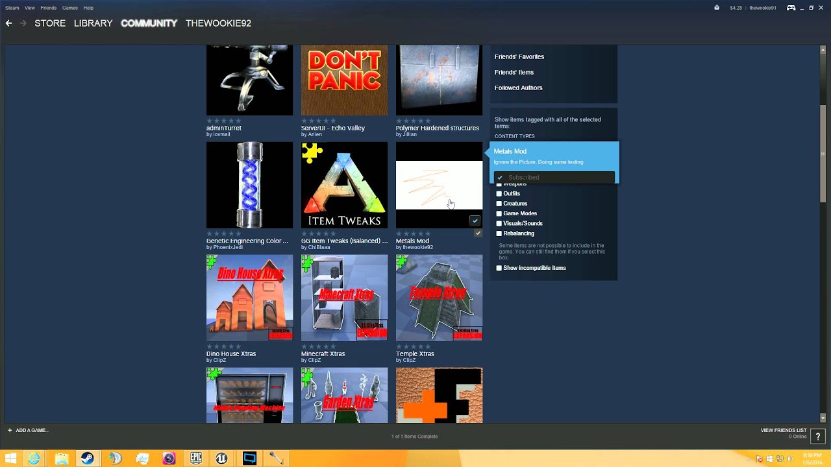
Task: Open Followed Authors filter
Action: (x=518, y=88)
